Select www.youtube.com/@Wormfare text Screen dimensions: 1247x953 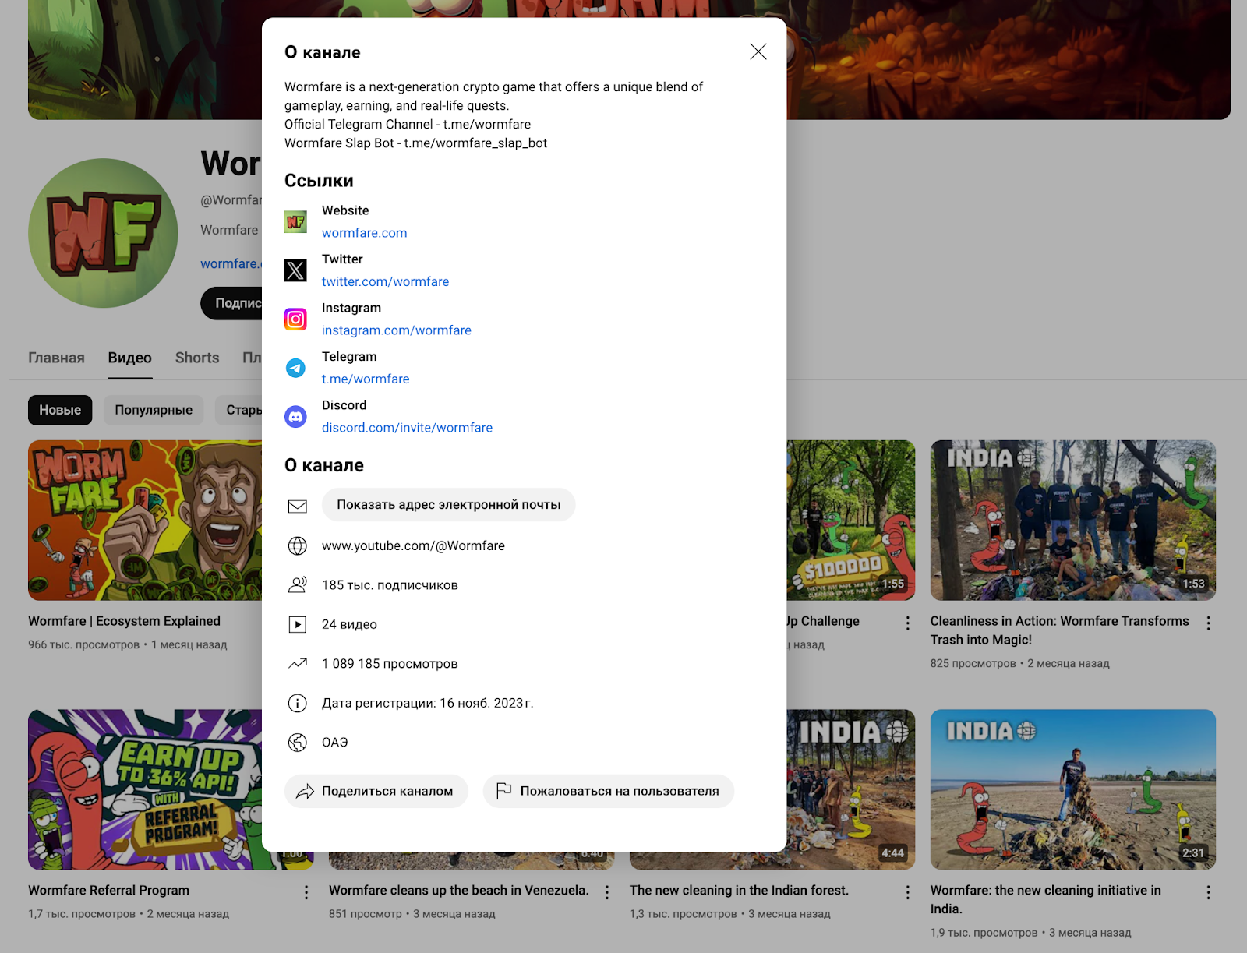click(413, 546)
